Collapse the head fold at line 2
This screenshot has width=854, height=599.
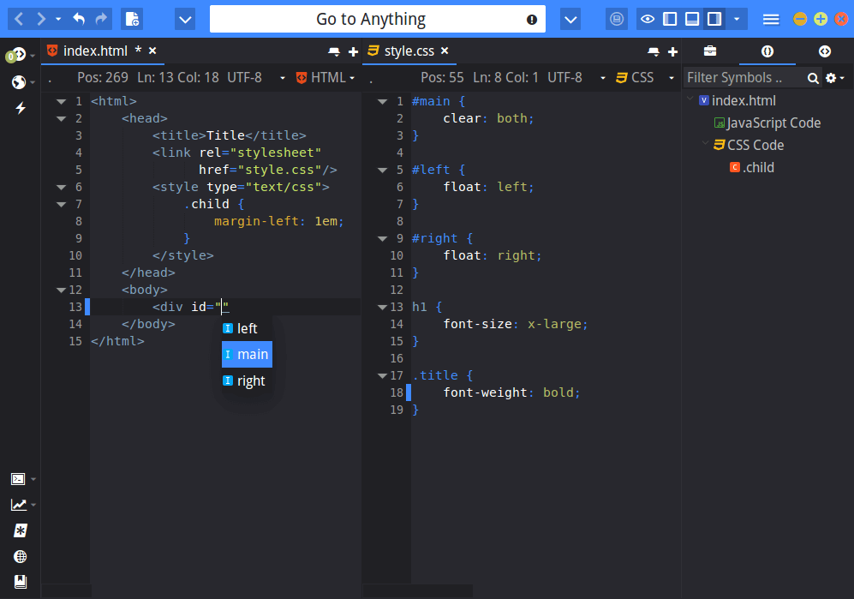(62, 118)
